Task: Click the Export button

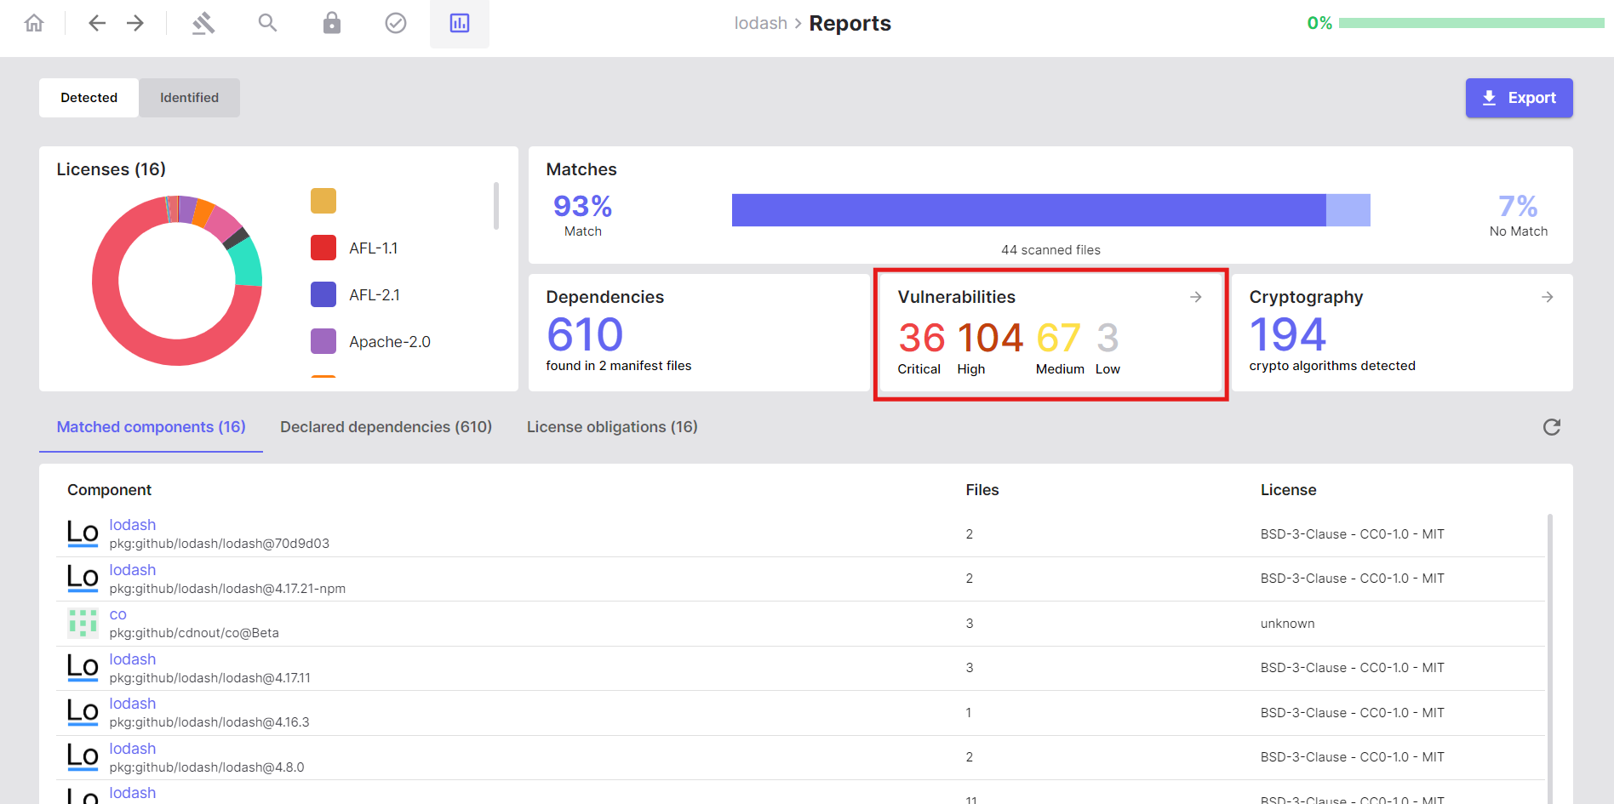Action: pyautogui.click(x=1519, y=98)
